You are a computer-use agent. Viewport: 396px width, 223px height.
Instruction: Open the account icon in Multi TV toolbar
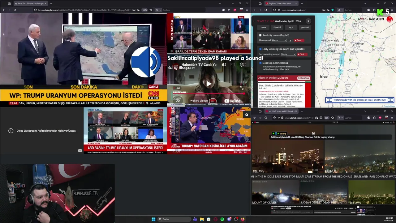(223, 10)
